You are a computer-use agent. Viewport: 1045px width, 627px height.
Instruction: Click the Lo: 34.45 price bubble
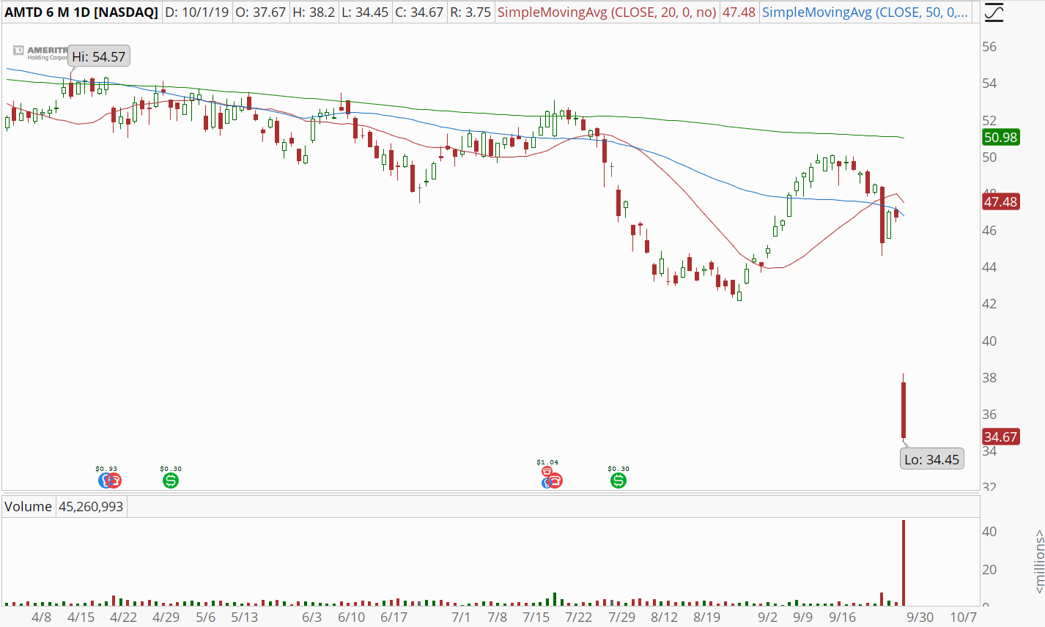pyautogui.click(x=931, y=459)
